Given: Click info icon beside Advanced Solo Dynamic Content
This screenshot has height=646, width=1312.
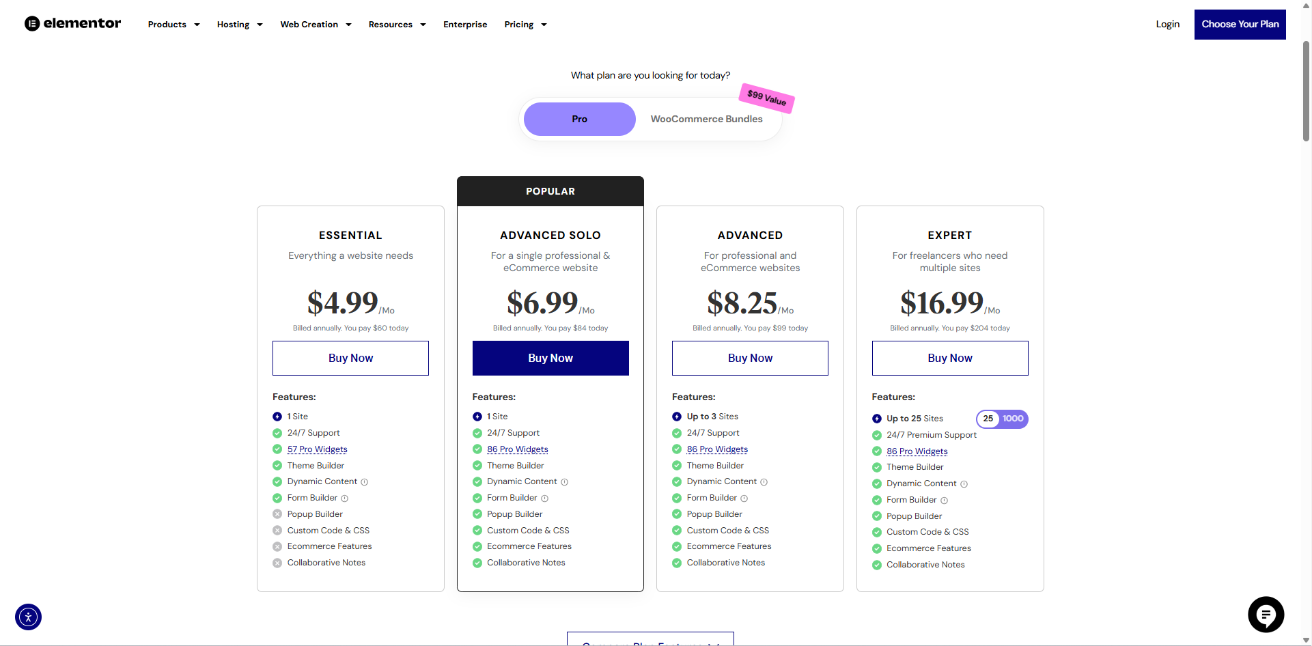Looking at the screenshot, I should click(x=565, y=482).
